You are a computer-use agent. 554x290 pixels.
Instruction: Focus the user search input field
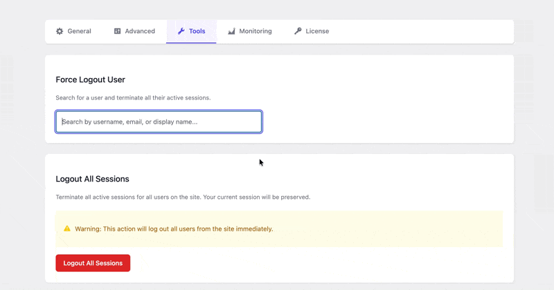point(159,122)
